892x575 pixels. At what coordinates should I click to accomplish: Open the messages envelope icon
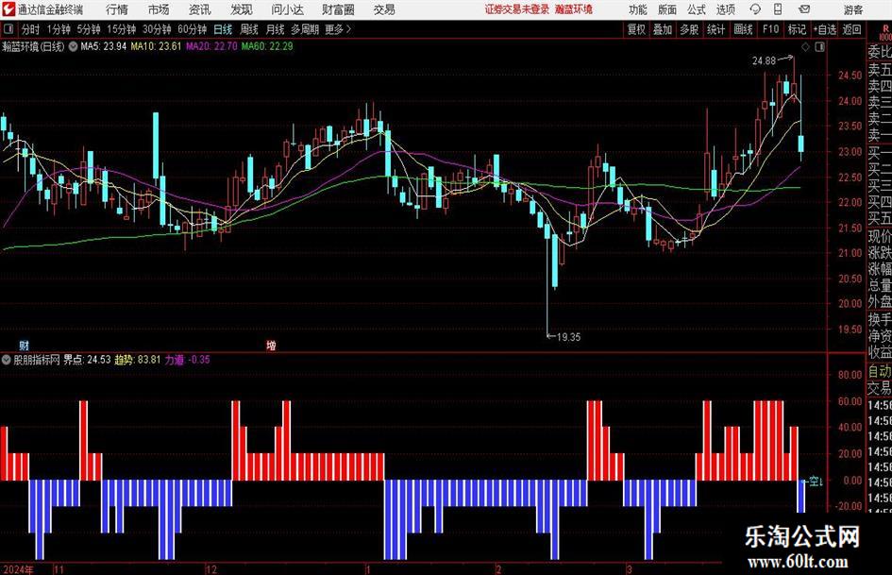tap(804, 9)
